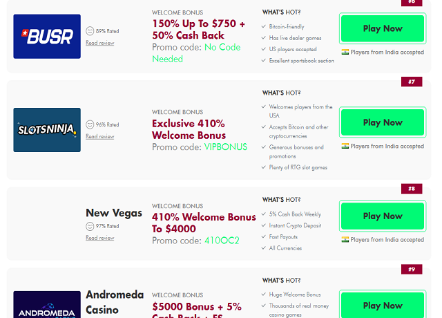Viewport: 442px width, 318px height.
Task: Click the #8 rank badge
Action: (x=411, y=189)
